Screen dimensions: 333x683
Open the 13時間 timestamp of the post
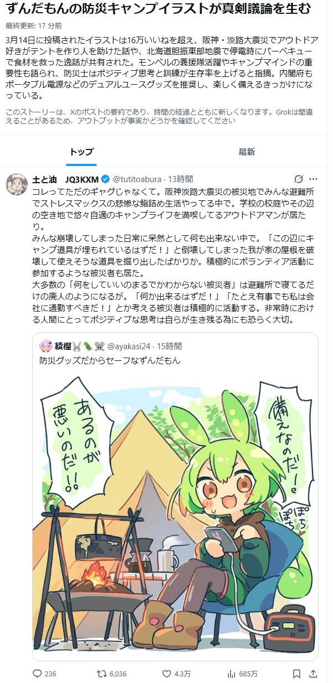tap(180, 179)
